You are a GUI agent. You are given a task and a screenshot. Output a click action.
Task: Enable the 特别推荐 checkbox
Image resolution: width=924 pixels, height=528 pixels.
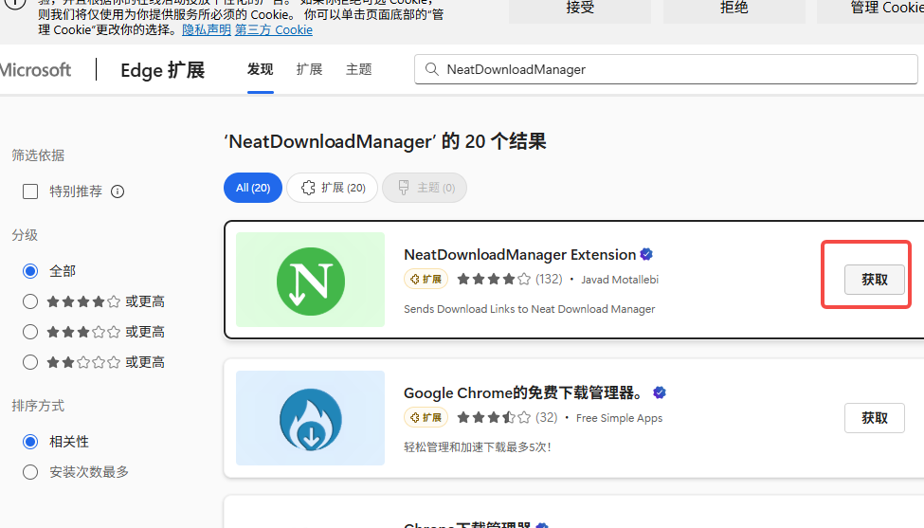(x=30, y=191)
